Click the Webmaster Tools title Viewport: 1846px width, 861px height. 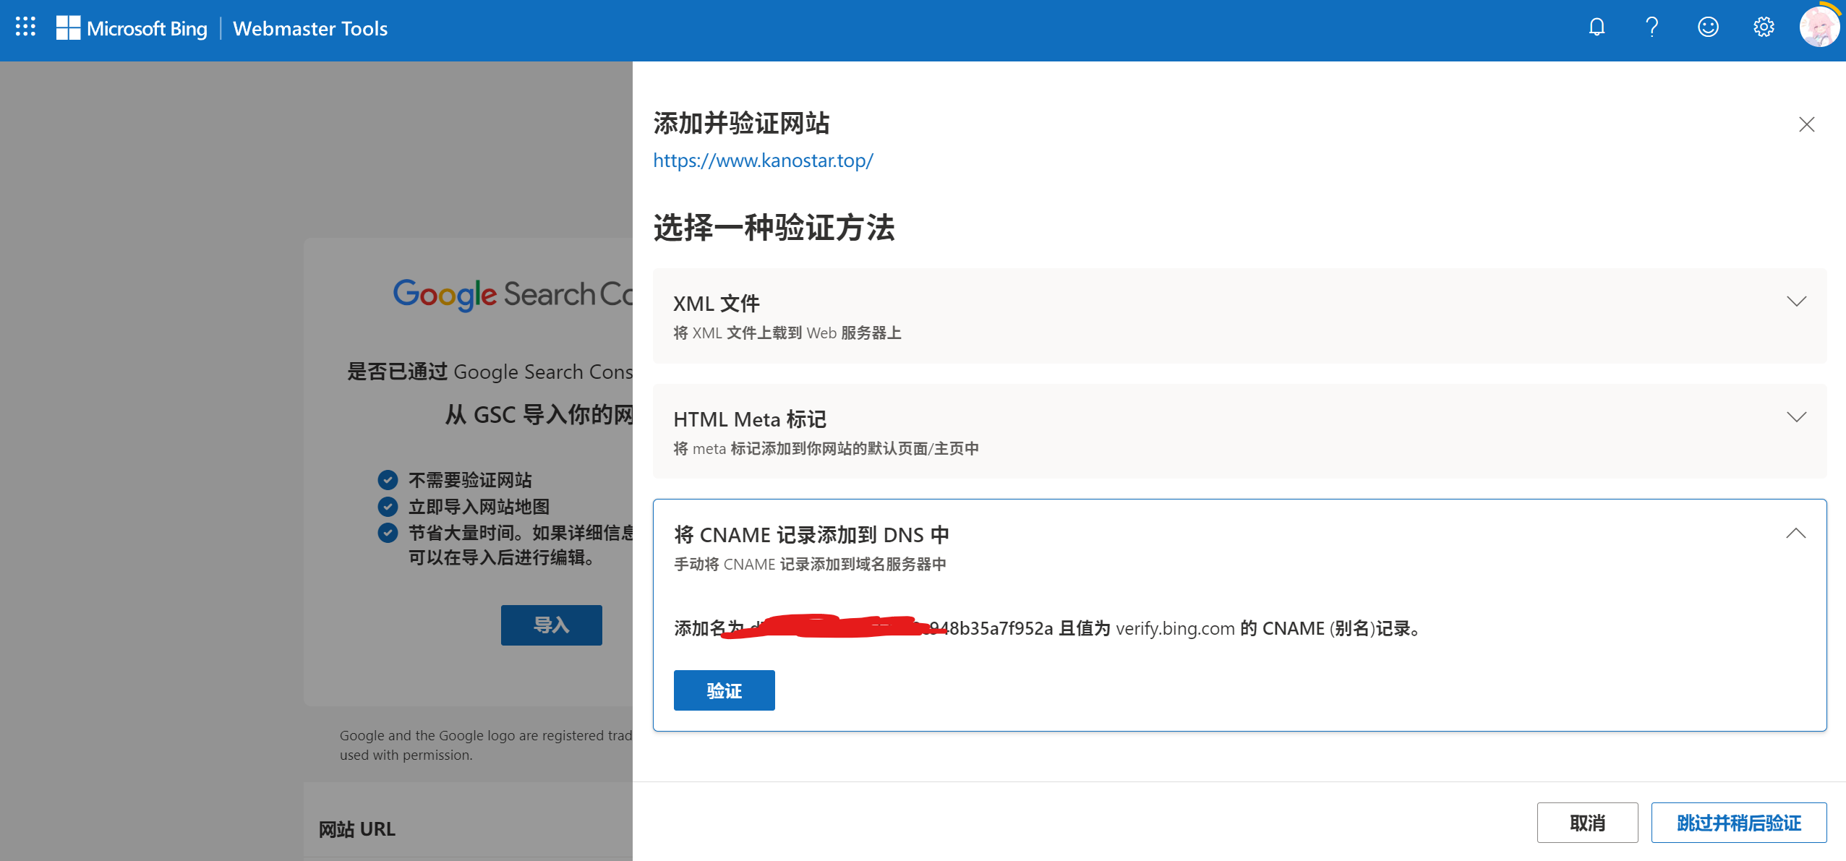[x=310, y=29]
